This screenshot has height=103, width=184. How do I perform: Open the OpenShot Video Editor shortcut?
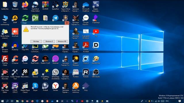(x=35, y=7)
